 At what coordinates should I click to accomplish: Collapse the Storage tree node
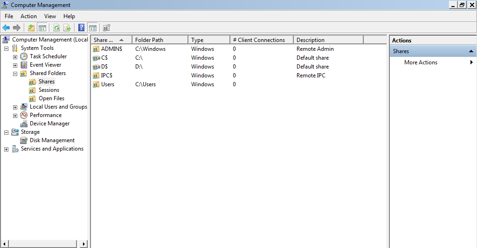tap(6, 132)
